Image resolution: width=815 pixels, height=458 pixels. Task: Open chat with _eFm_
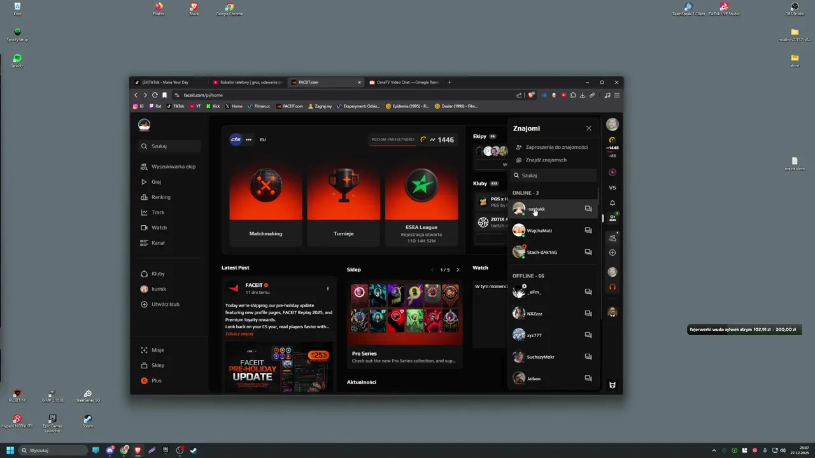[x=588, y=292]
